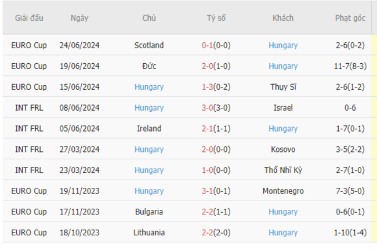Select the Giải đấu column header
This screenshot has height=251, width=377.
29,18
